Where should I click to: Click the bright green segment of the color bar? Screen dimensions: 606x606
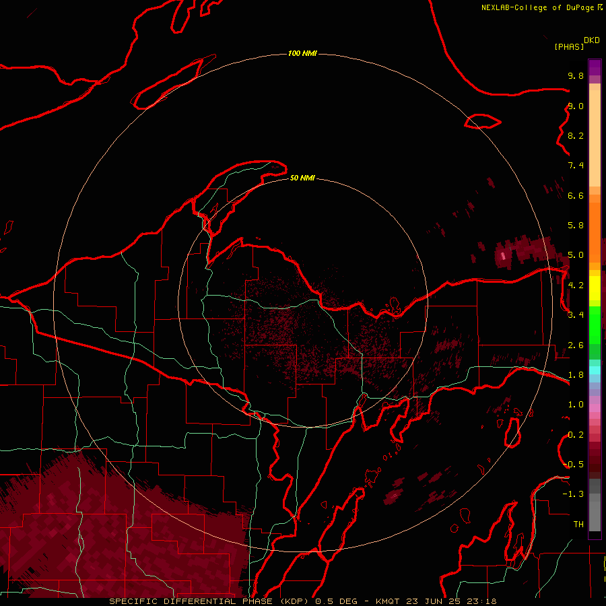click(595, 325)
